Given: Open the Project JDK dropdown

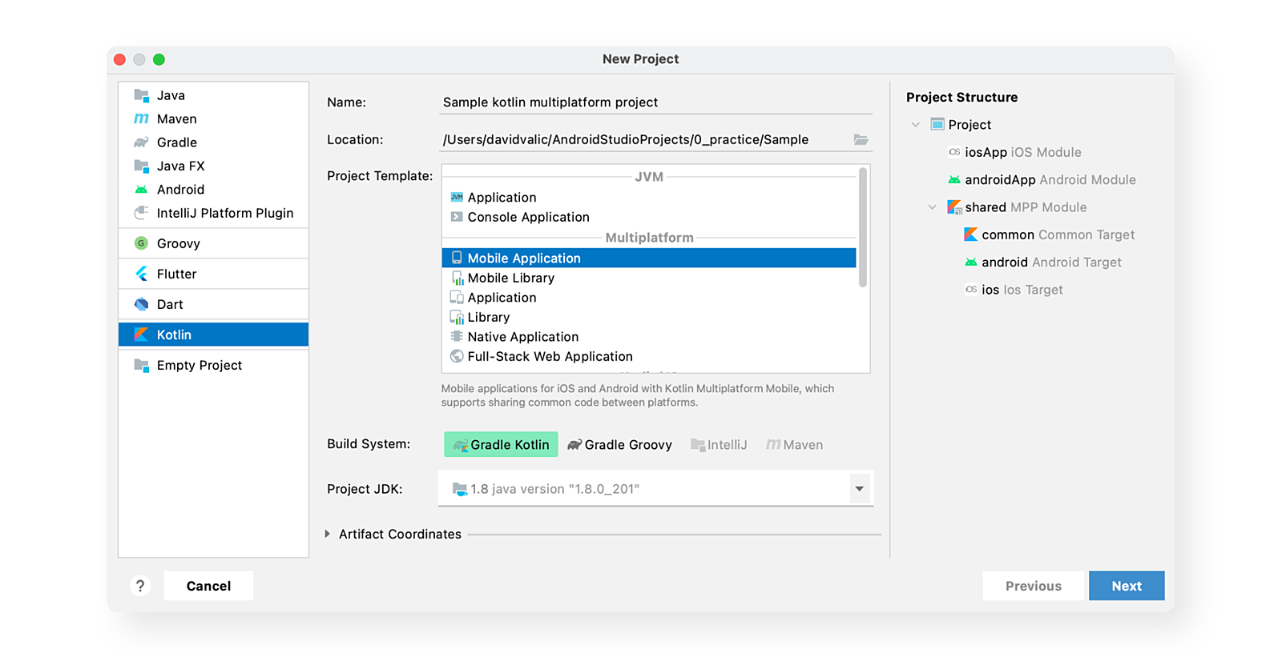Looking at the screenshot, I should point(859,489).
